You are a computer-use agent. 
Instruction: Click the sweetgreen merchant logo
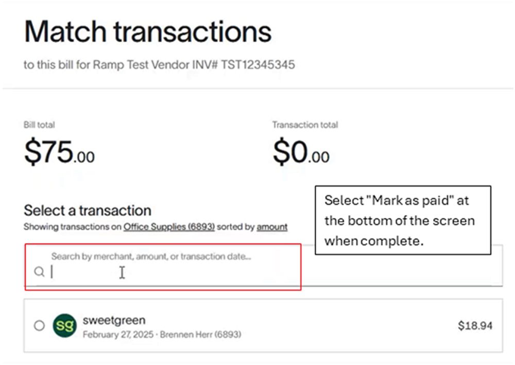coord(64,325)
